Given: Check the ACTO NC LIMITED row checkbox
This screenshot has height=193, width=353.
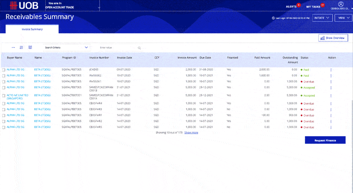Looking at the screenshot, I should click(x=4, y=96).
